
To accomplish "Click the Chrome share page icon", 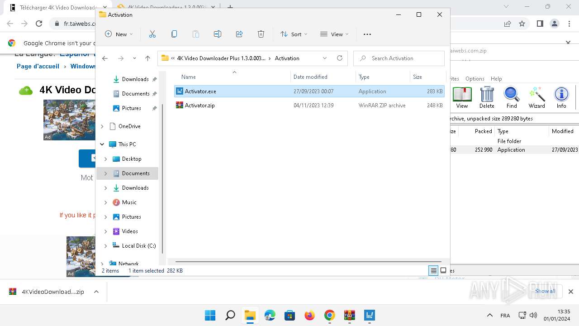I will point(508,24).
